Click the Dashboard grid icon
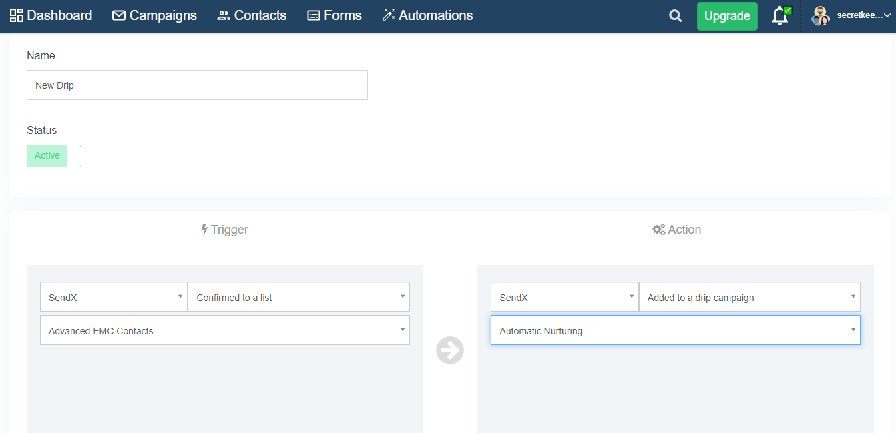 click(17, 15)
